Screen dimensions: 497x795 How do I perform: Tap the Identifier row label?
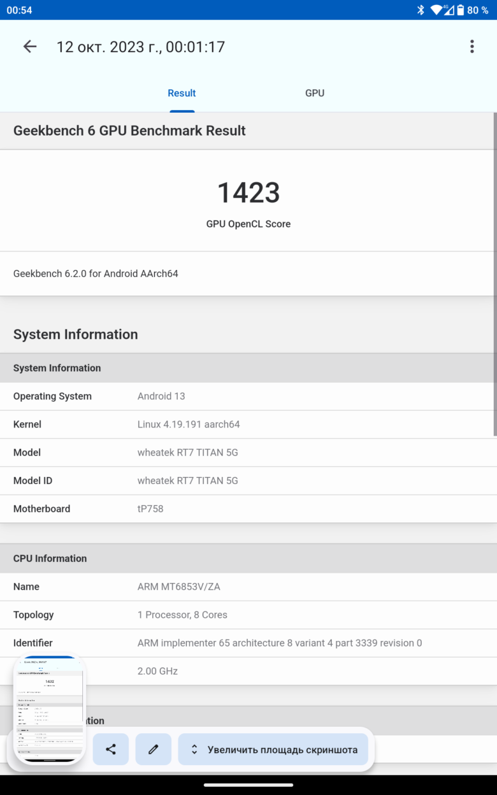(x=33, y=643)
